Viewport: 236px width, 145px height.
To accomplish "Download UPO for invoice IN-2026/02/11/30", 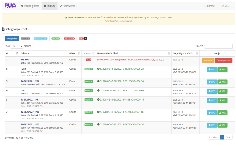I will [x=212, y=113].
